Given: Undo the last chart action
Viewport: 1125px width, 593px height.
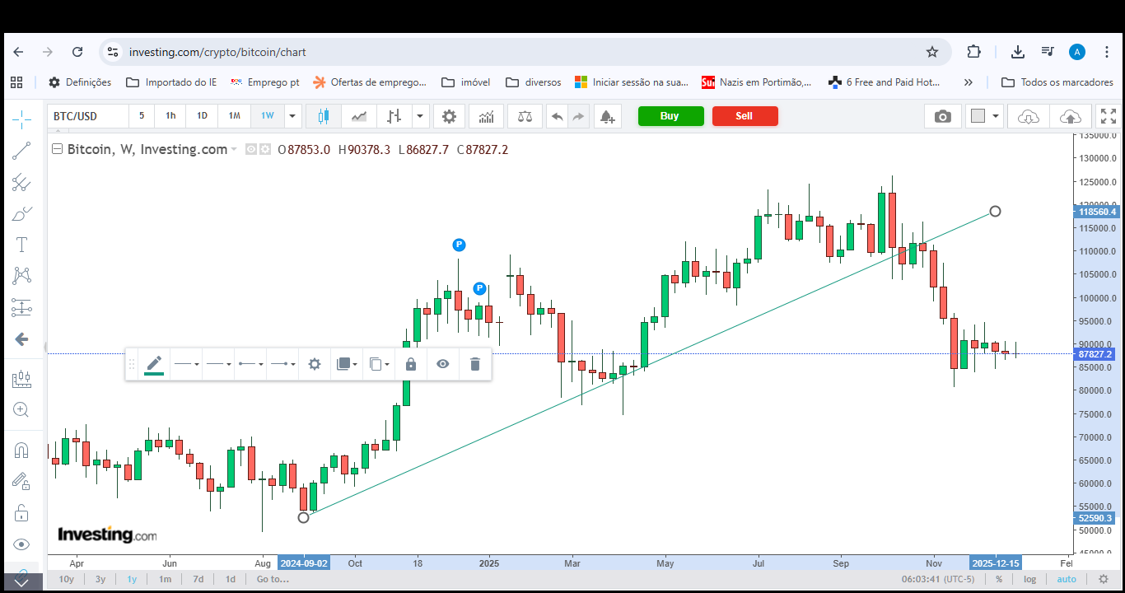Looking at the screenshot, I should coord(558,116).
